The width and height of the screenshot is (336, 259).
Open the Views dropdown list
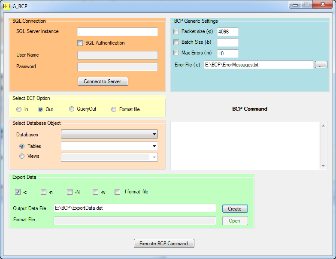tap(109, 157)
